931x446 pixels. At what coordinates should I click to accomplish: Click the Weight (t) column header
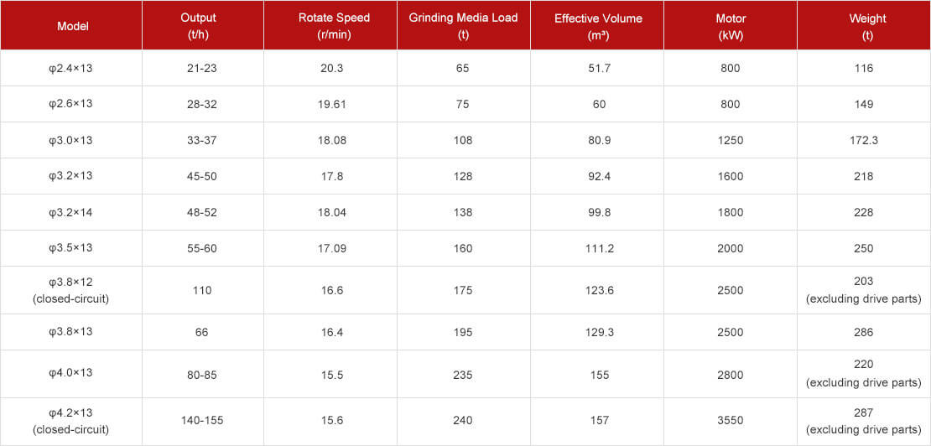click(x=864, y=26)
